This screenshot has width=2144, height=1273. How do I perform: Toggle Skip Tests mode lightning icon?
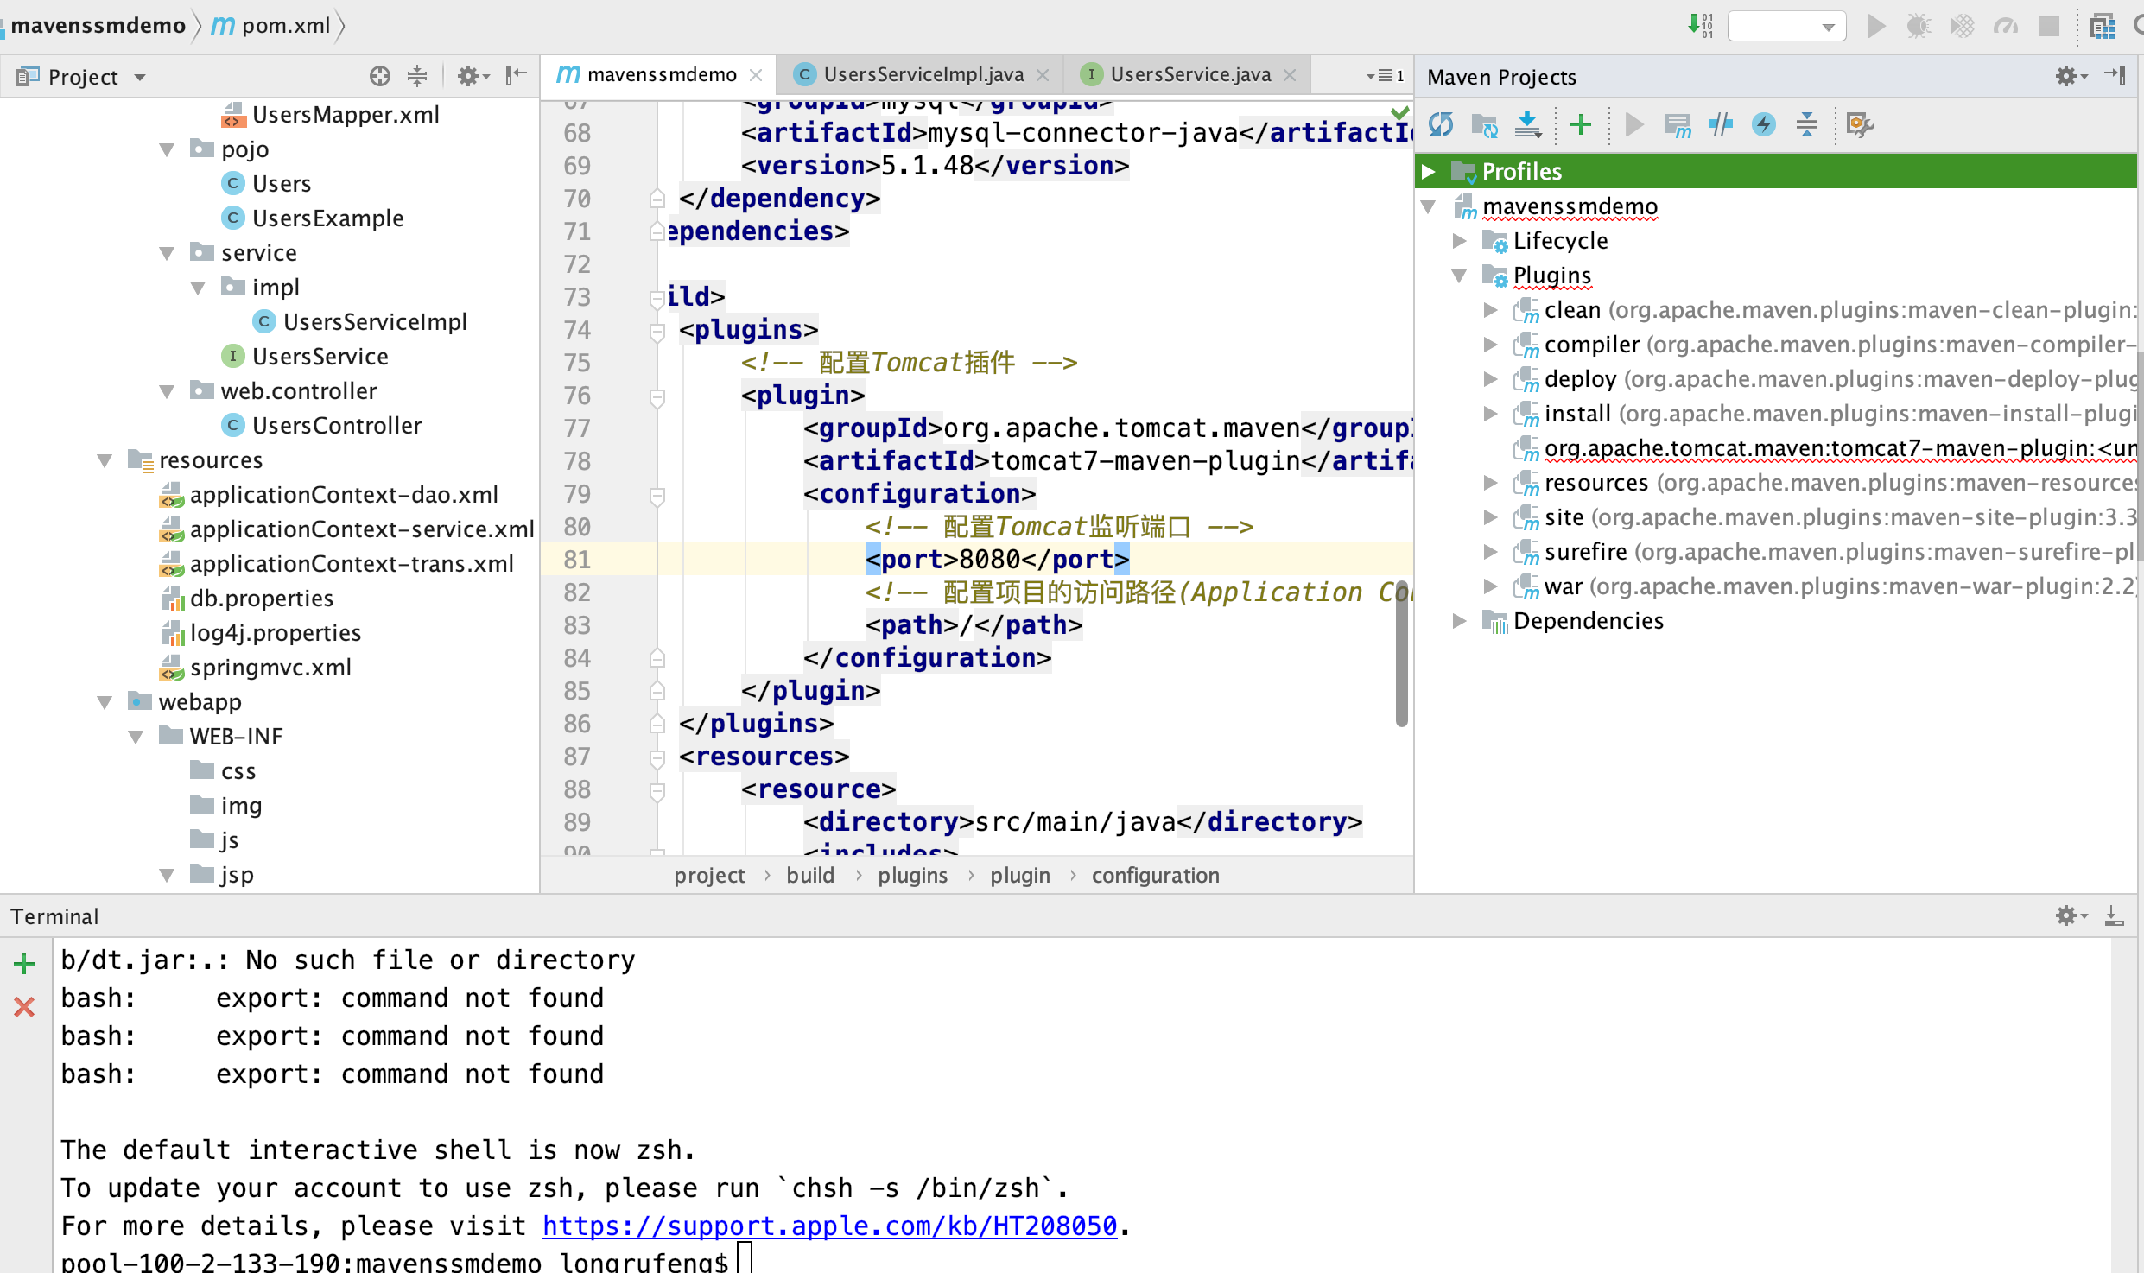(1764, 124)
